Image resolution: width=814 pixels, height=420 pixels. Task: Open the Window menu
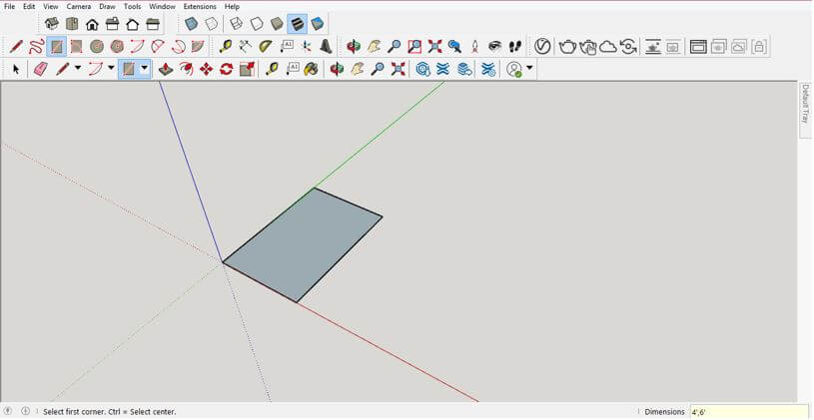(162, 7)
